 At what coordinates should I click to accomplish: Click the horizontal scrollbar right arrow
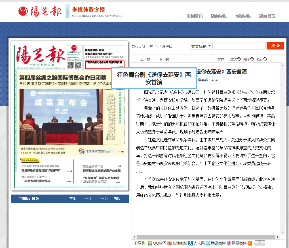pyautogui.click(x=279, y=237)
